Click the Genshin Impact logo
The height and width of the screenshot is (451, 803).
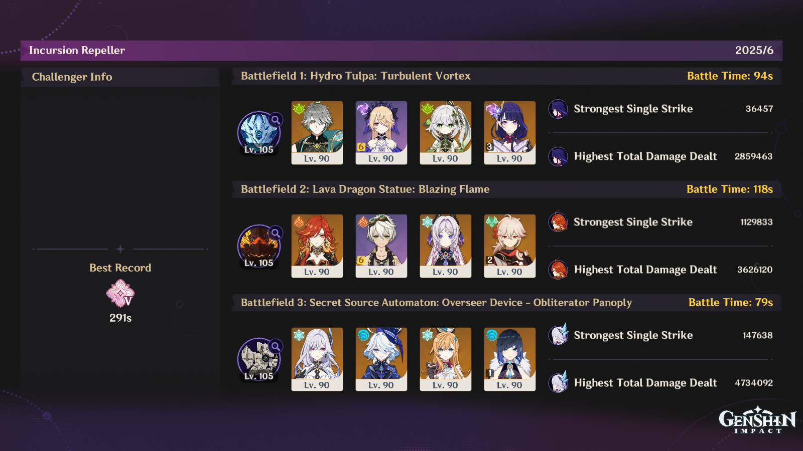757,420
